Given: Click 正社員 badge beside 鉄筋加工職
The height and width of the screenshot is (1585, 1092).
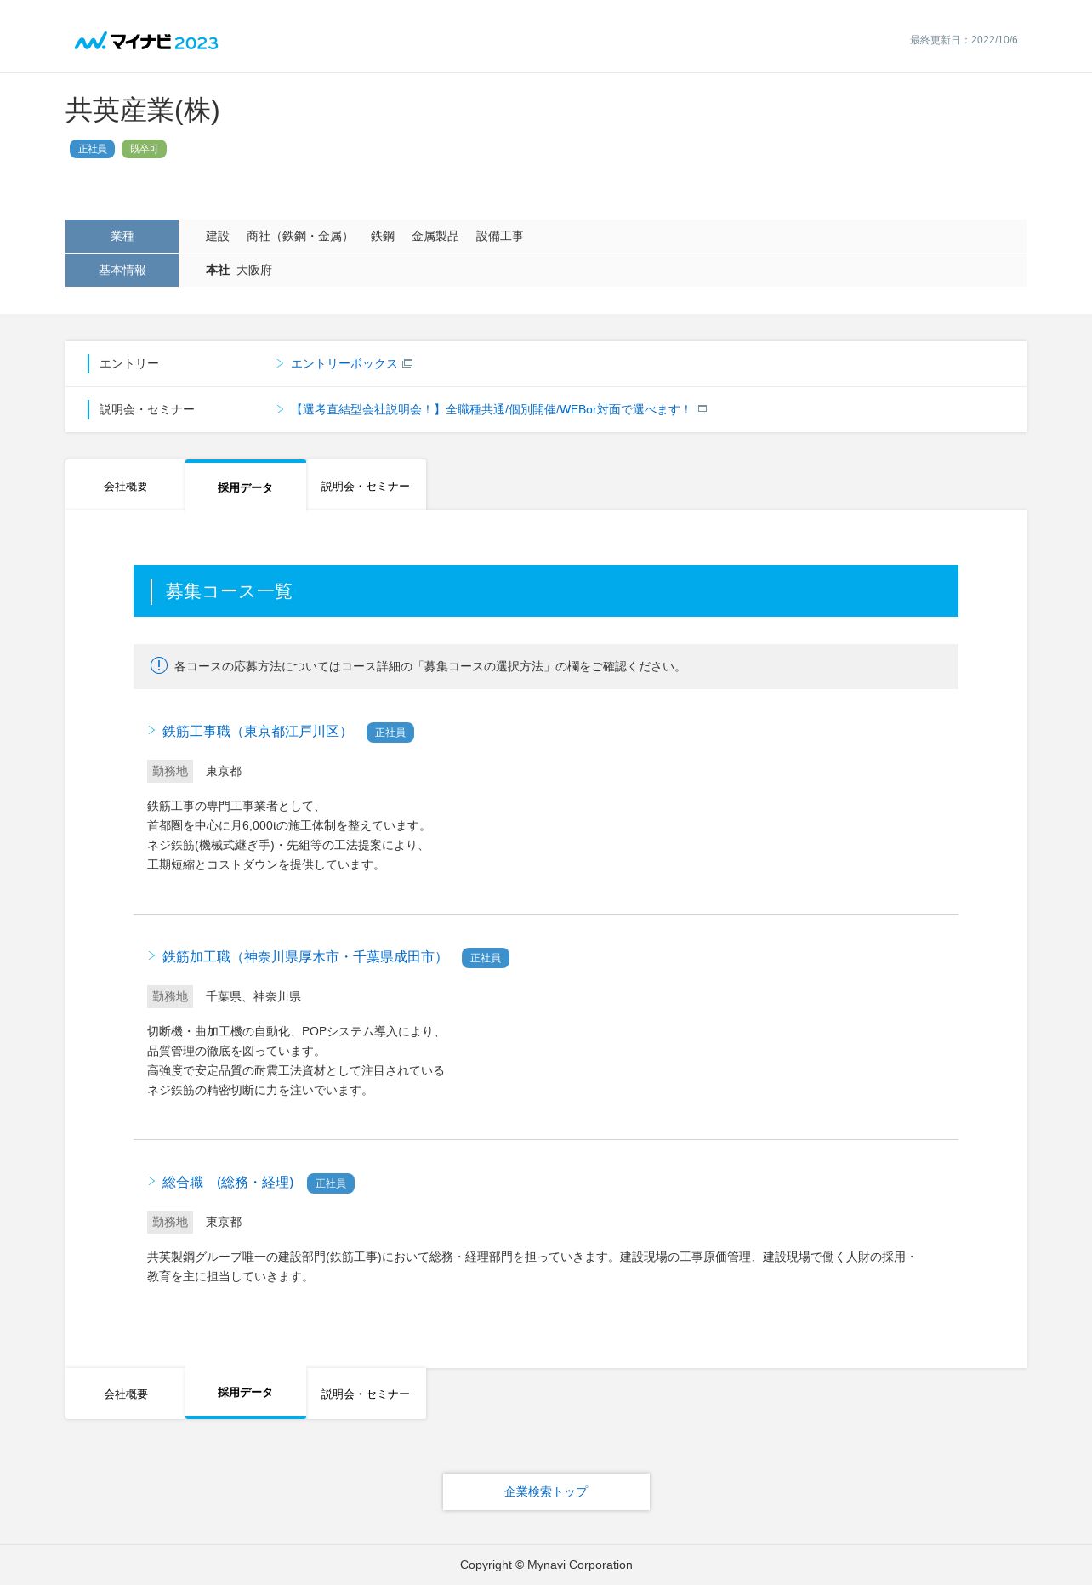Looking at the screenshot, I should tap(486, 958).
